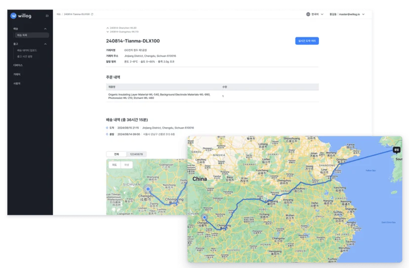Click the Organic Insulating Layer Material product cell
This screenshot has height=268, width=409.
click(159, 96)
